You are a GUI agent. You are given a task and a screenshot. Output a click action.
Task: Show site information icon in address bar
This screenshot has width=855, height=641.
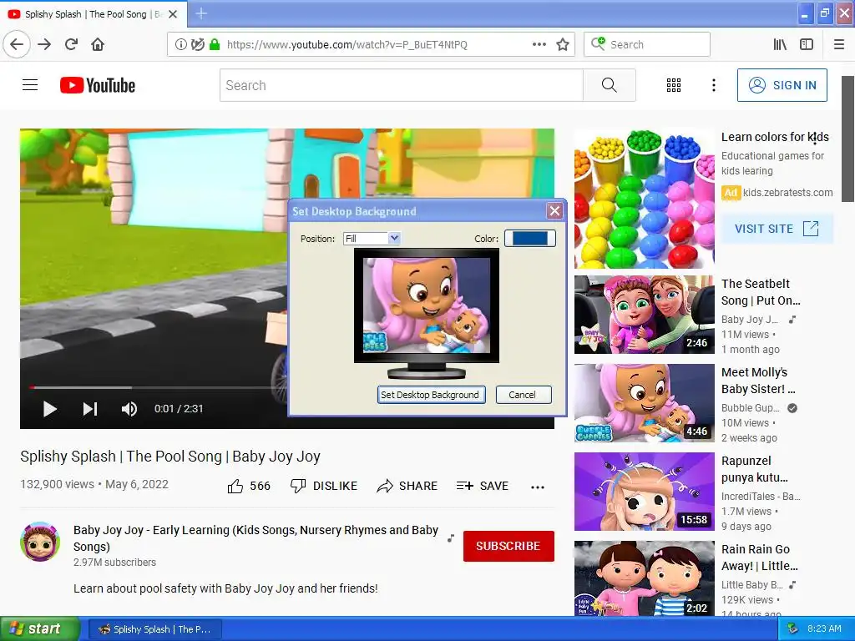[180, 45]
